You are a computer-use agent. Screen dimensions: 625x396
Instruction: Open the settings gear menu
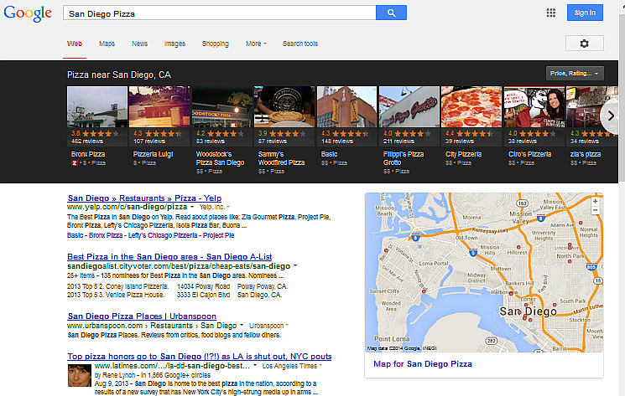click(x=584, y=44)
